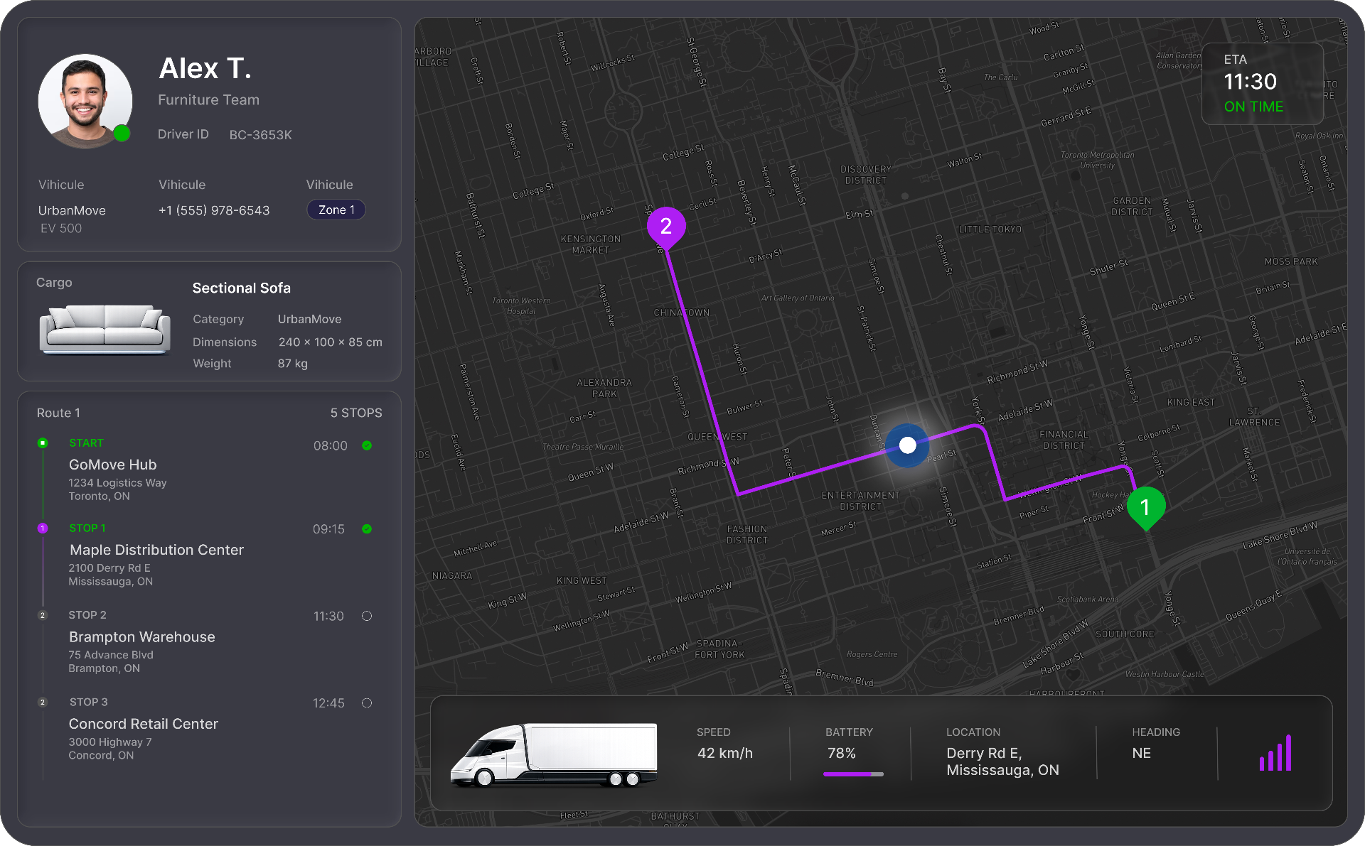Viewport: 1365px width, 846px height.
Task: Select the Concord Retail Center stop
Action: click(143, 725)
